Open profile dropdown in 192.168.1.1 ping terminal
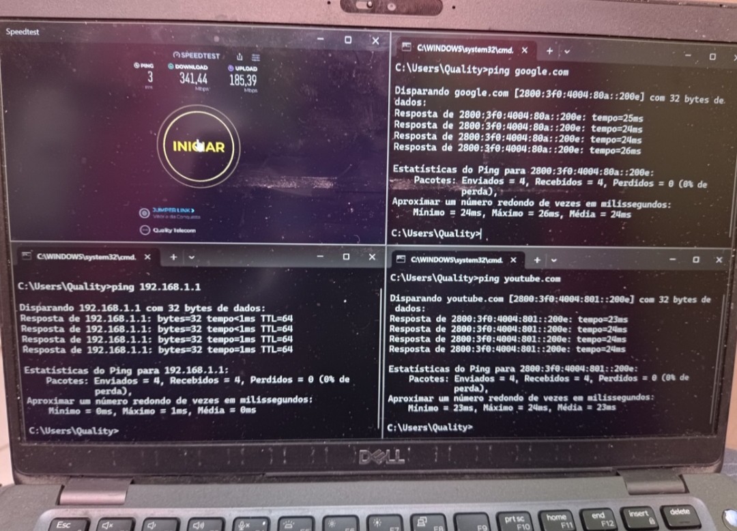This screenshot has height=531, width=737. (191, 257)
